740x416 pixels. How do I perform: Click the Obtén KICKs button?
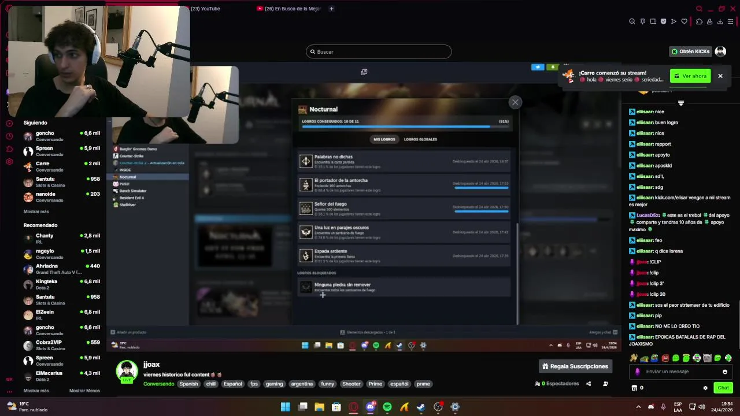click(690, 51)
